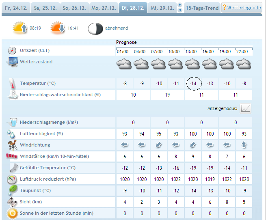The height and width of the screenshot is (220, 266).
Task: Click the Wetterzustand monitor icon
Action: click(x=13, y=62)
